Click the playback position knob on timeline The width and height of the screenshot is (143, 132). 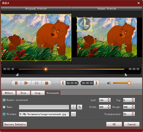(x=46, y=69)
